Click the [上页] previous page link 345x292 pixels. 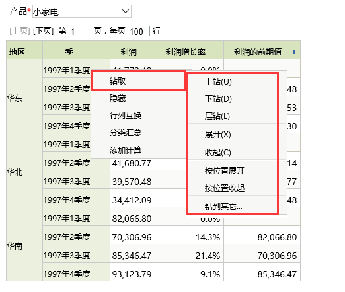pyautogui.click(x=20, y=31)
